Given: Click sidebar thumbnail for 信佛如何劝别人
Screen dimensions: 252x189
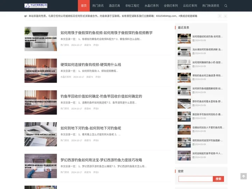Looking at the screenshot, I should click(184, 129).
